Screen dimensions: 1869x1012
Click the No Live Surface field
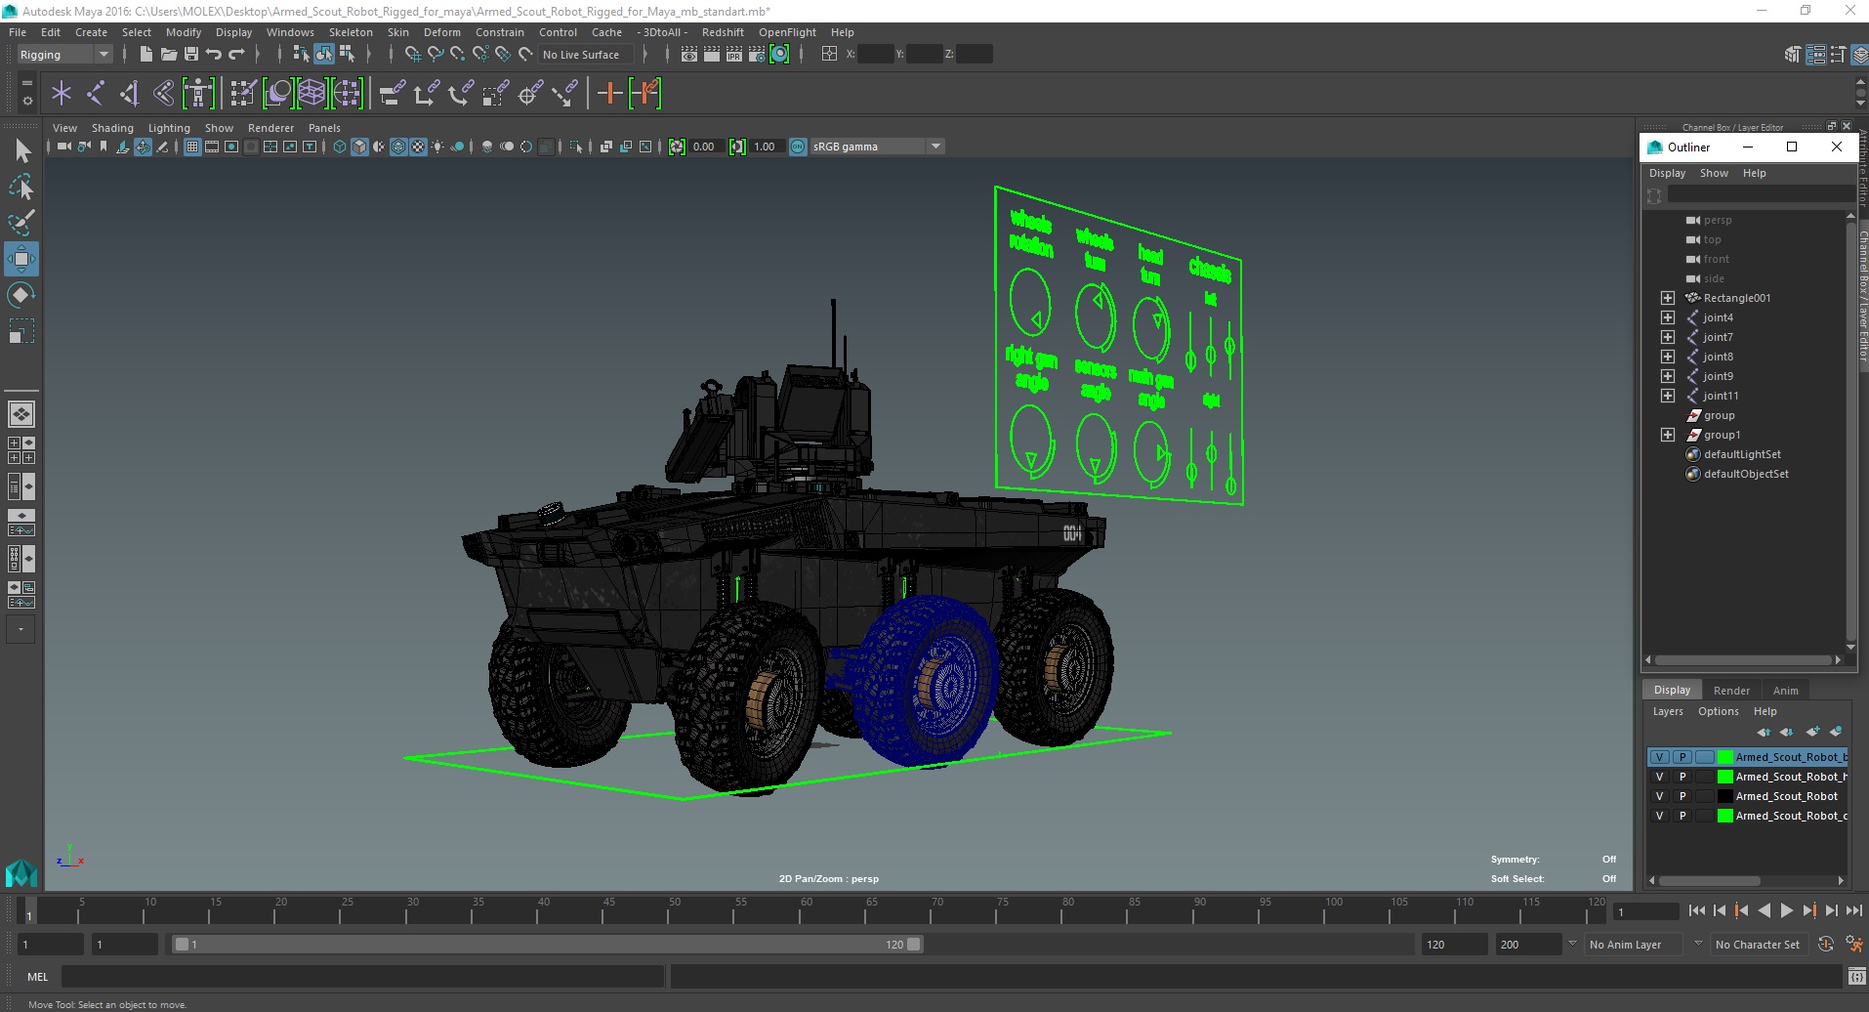586,55
